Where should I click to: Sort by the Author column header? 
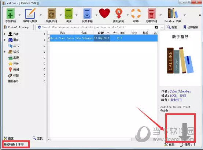pos(84,33)
